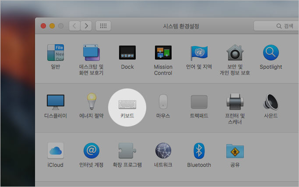The image size is (299, 187).
Task: Open 언어 및 지역 flag icon
Action: coord(199,53)
